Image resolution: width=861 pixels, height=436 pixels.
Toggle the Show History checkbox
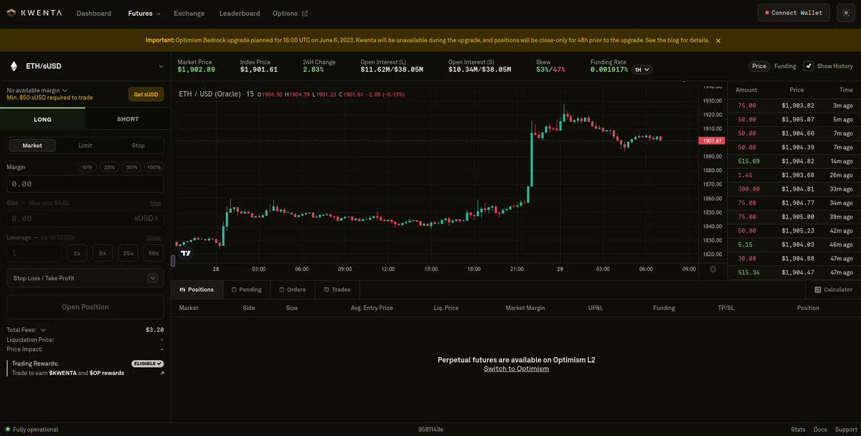pyautogui.click(x=809, y=66)
